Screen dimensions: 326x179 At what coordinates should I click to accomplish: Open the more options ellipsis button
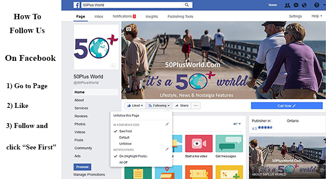pyautogui.click(x=196, y=106)
